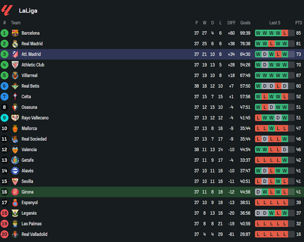Click position badge number 20
Viewport: 304px width, 242px height.
point(5,234)
